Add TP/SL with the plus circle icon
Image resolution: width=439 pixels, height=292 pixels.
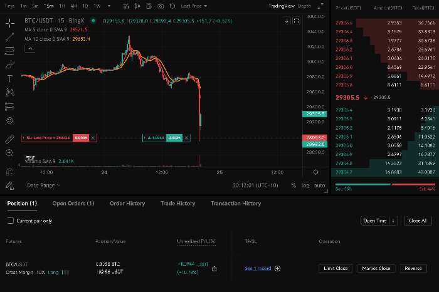pos(277,269)
